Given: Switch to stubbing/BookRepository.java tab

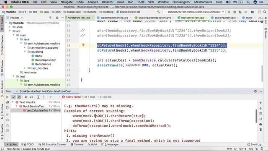Looking at the screenshot, I should point(155,18).
